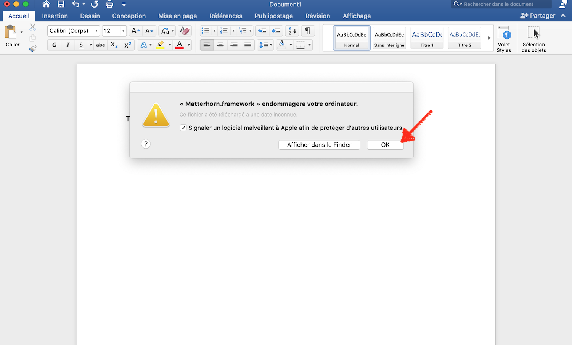Open the Volet Styles pane
Screen dimensions: 572x345
point(504,39)
